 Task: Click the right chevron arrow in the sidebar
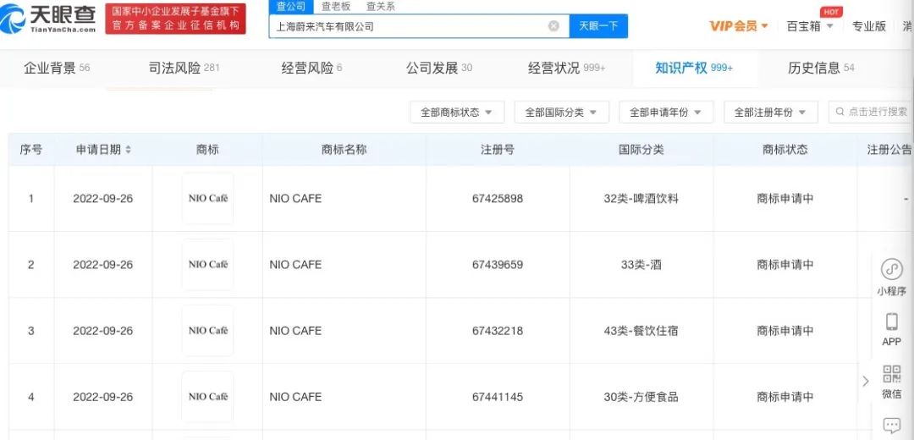click(x=866, y=381)
